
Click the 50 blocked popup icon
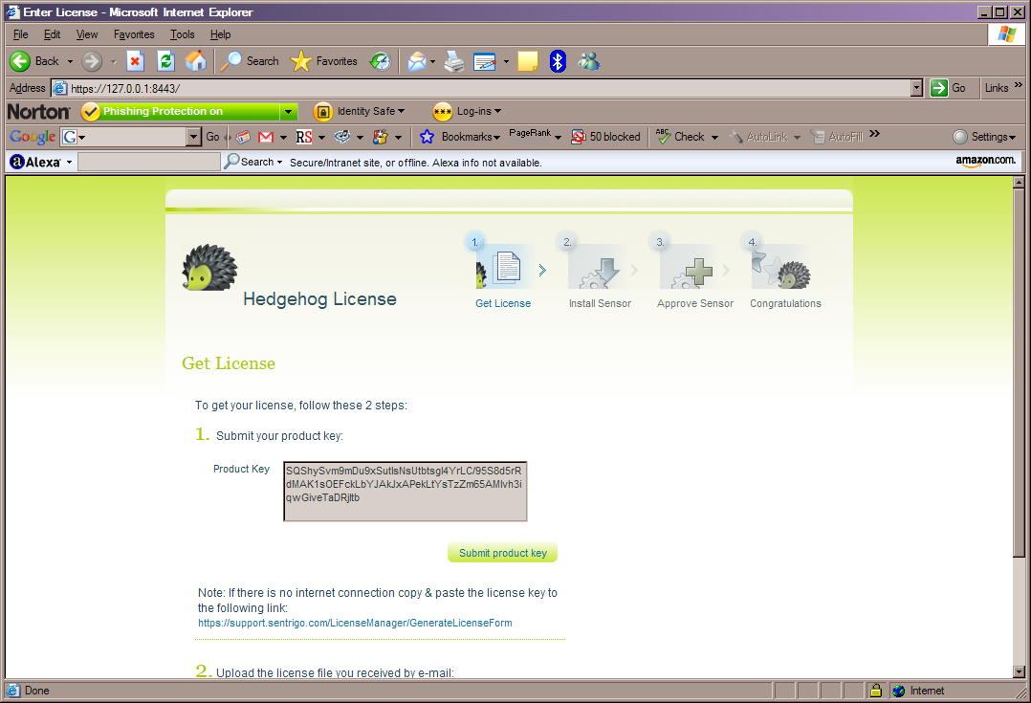click(578, 137)
